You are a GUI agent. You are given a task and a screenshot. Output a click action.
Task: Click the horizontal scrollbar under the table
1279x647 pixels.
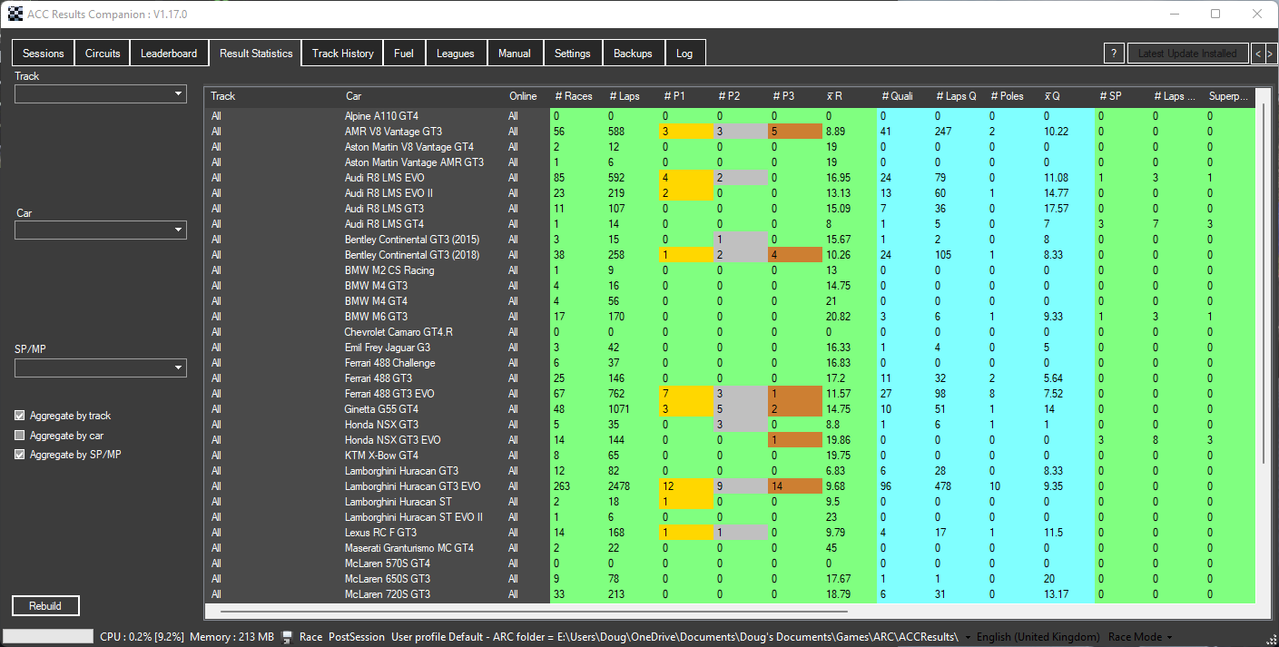(x=635, y=613)
